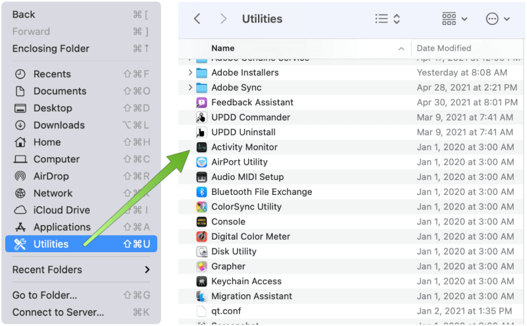Click the Digital Color Meter icon

point(202,237)
